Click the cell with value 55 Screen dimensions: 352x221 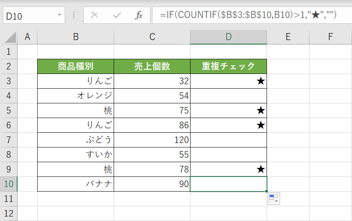152,154
